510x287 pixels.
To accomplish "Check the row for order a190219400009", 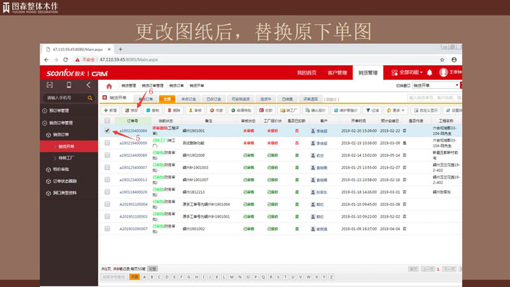I will (x=107, y=143).
